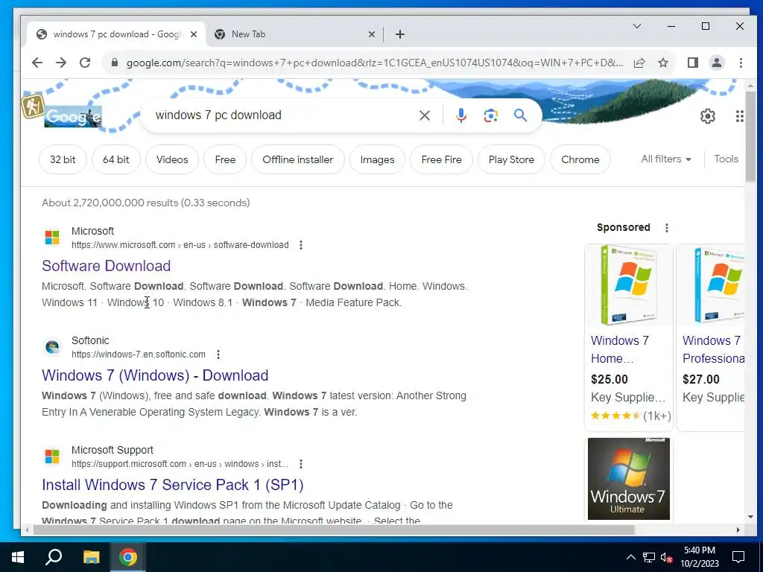Open Windows 7 (Windows) - Download link
The width and height of the screenshot is (763, 572).
click(155, 375)
